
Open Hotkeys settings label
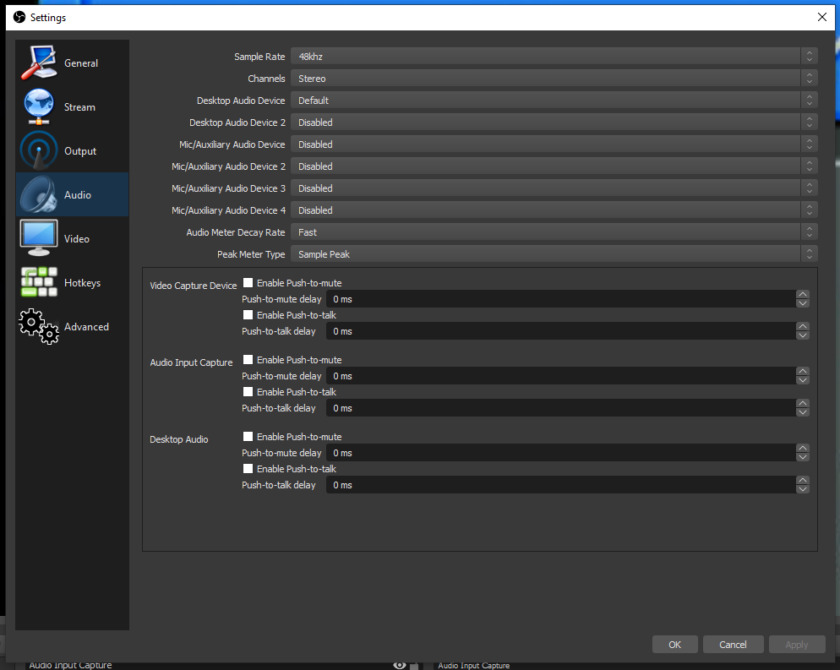click(83, 283)
